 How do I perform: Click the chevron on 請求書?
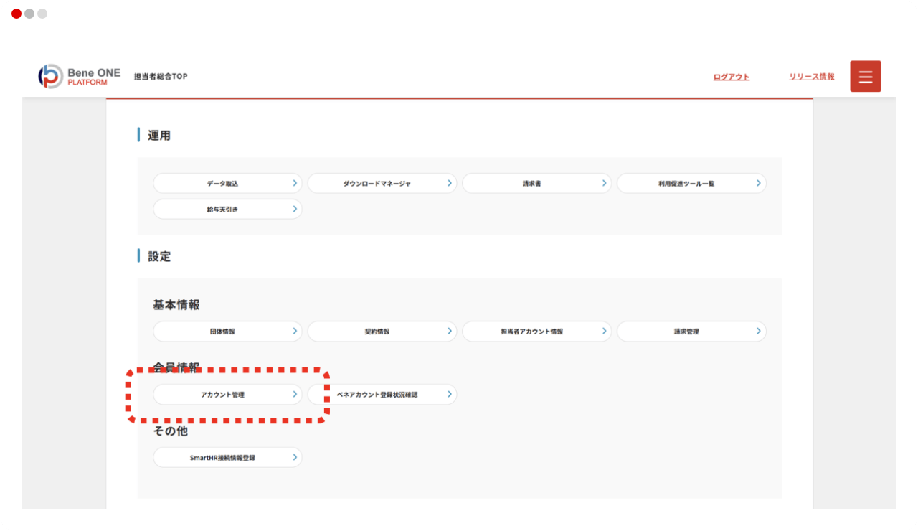[x=604, y=184]
